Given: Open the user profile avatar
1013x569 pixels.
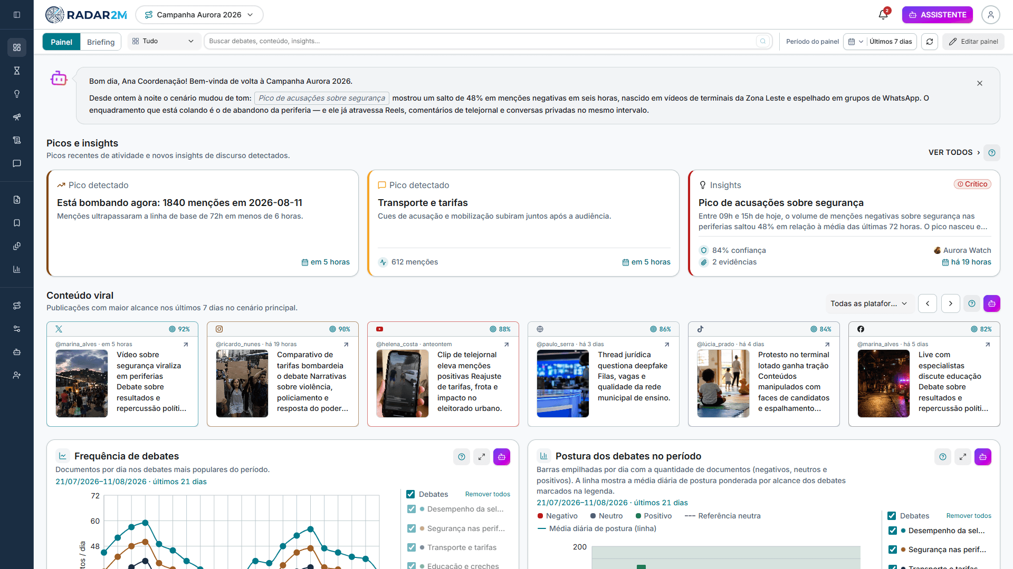Looking at the screenshot, I should coord(990,15).
